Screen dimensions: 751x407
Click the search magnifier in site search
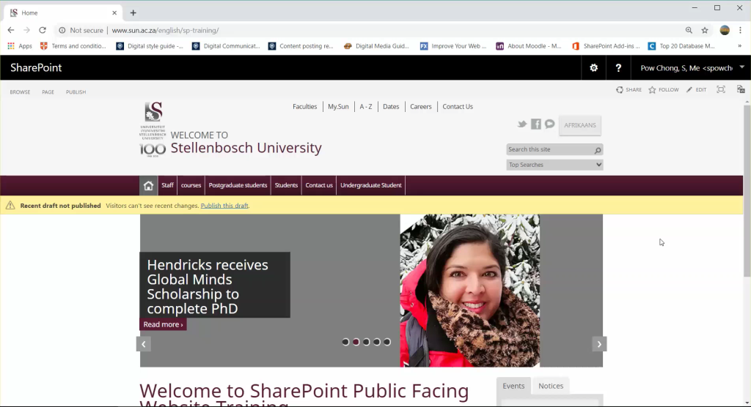click(x=597, y=150)
